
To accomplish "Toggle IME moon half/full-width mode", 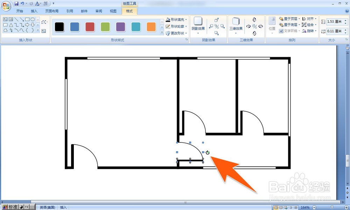I will (x=21, y=207).
